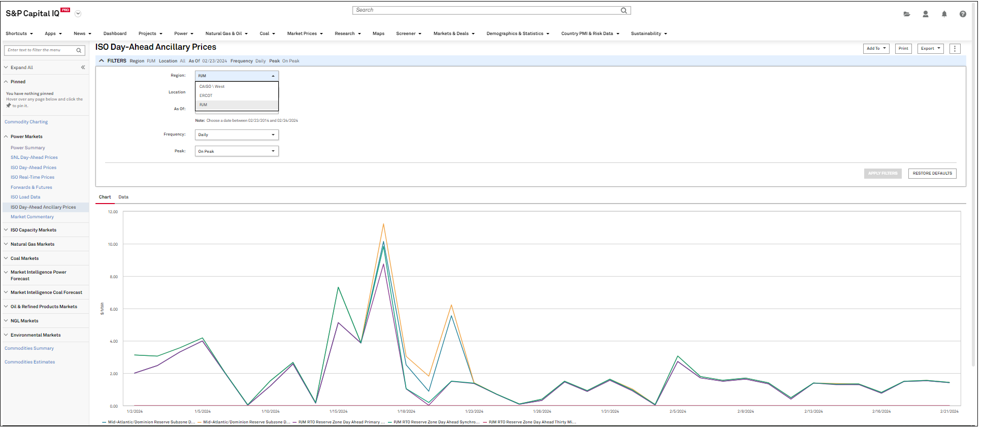Viewport: 983px width, 432px height.
Task: Expand the ISO Capacity Markets section
Action: pyautogui.click(x=34, y=230)
